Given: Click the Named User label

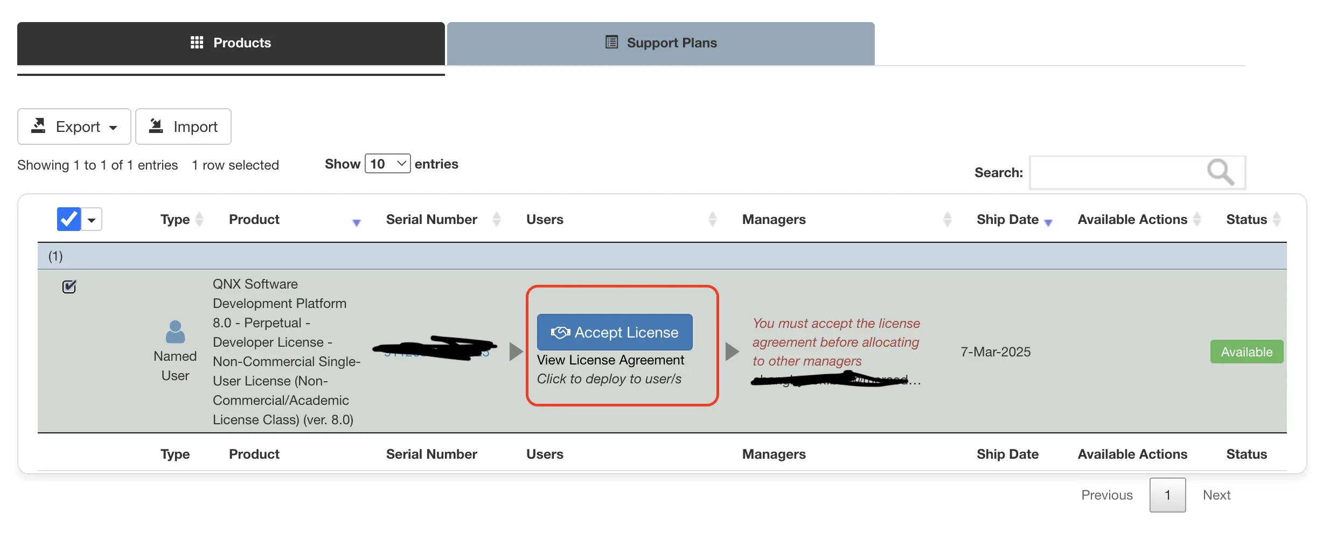Looking at the screenshot, I should point(175,366).
